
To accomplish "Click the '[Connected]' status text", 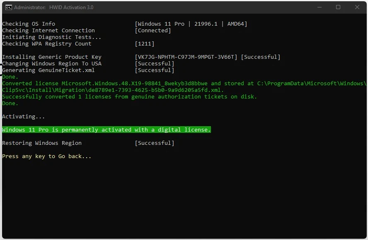I will 153,31.
